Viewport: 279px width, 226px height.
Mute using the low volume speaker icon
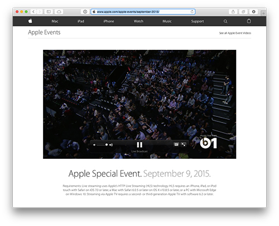coord(94,145)
